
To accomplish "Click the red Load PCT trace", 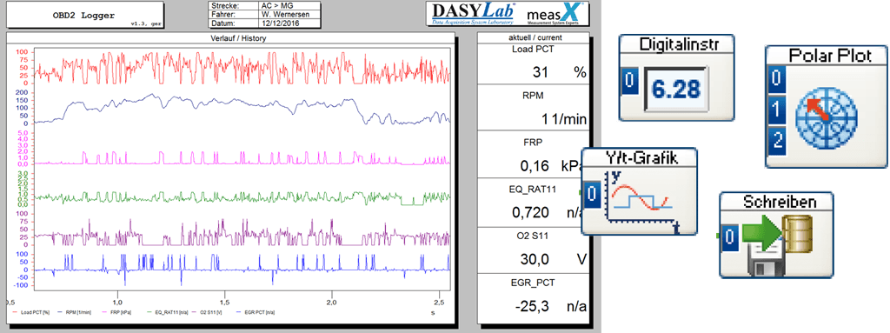I will tap(242, 67).
